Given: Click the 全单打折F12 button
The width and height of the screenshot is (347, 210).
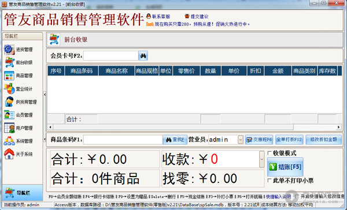Looking at the screenshot, I should (289, 140).
